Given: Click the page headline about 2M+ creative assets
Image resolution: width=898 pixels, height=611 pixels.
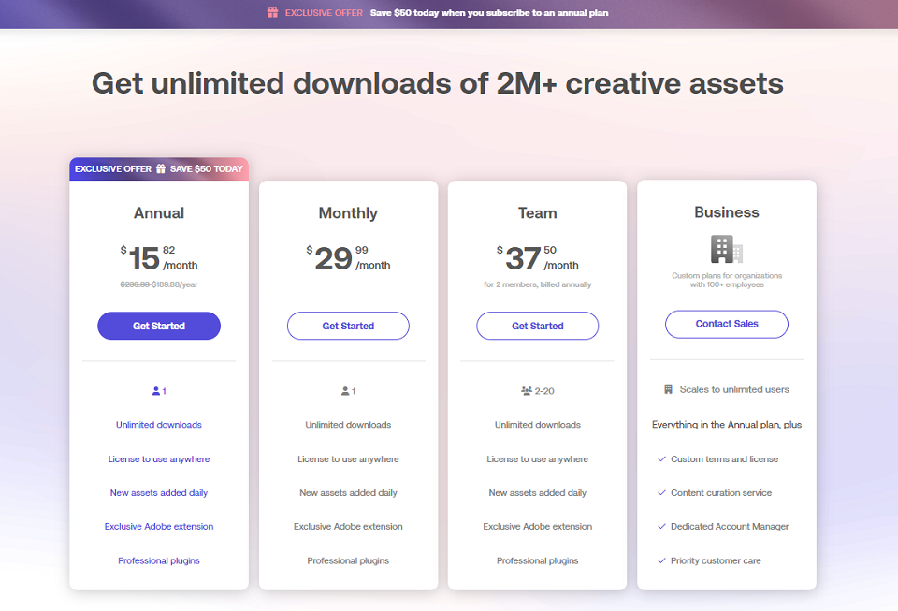Looking at the screenshot, I should click(438, 83).
